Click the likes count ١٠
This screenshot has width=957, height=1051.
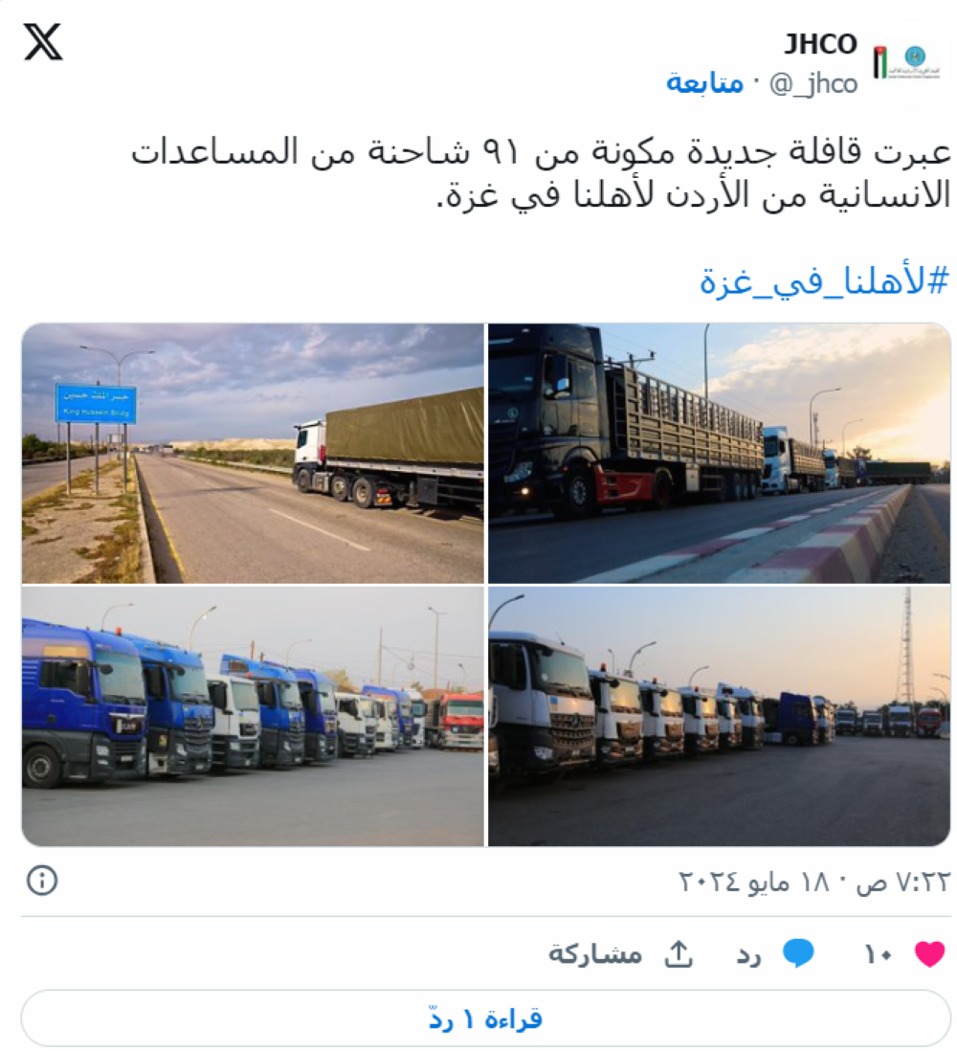point(878,954)
